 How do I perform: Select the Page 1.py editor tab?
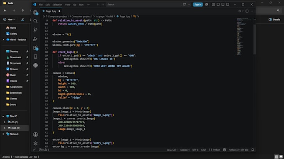pos(51,11)
